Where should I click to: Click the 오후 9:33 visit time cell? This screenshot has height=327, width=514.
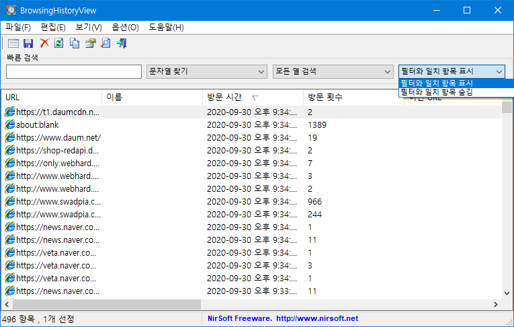(x=252, y=291)
